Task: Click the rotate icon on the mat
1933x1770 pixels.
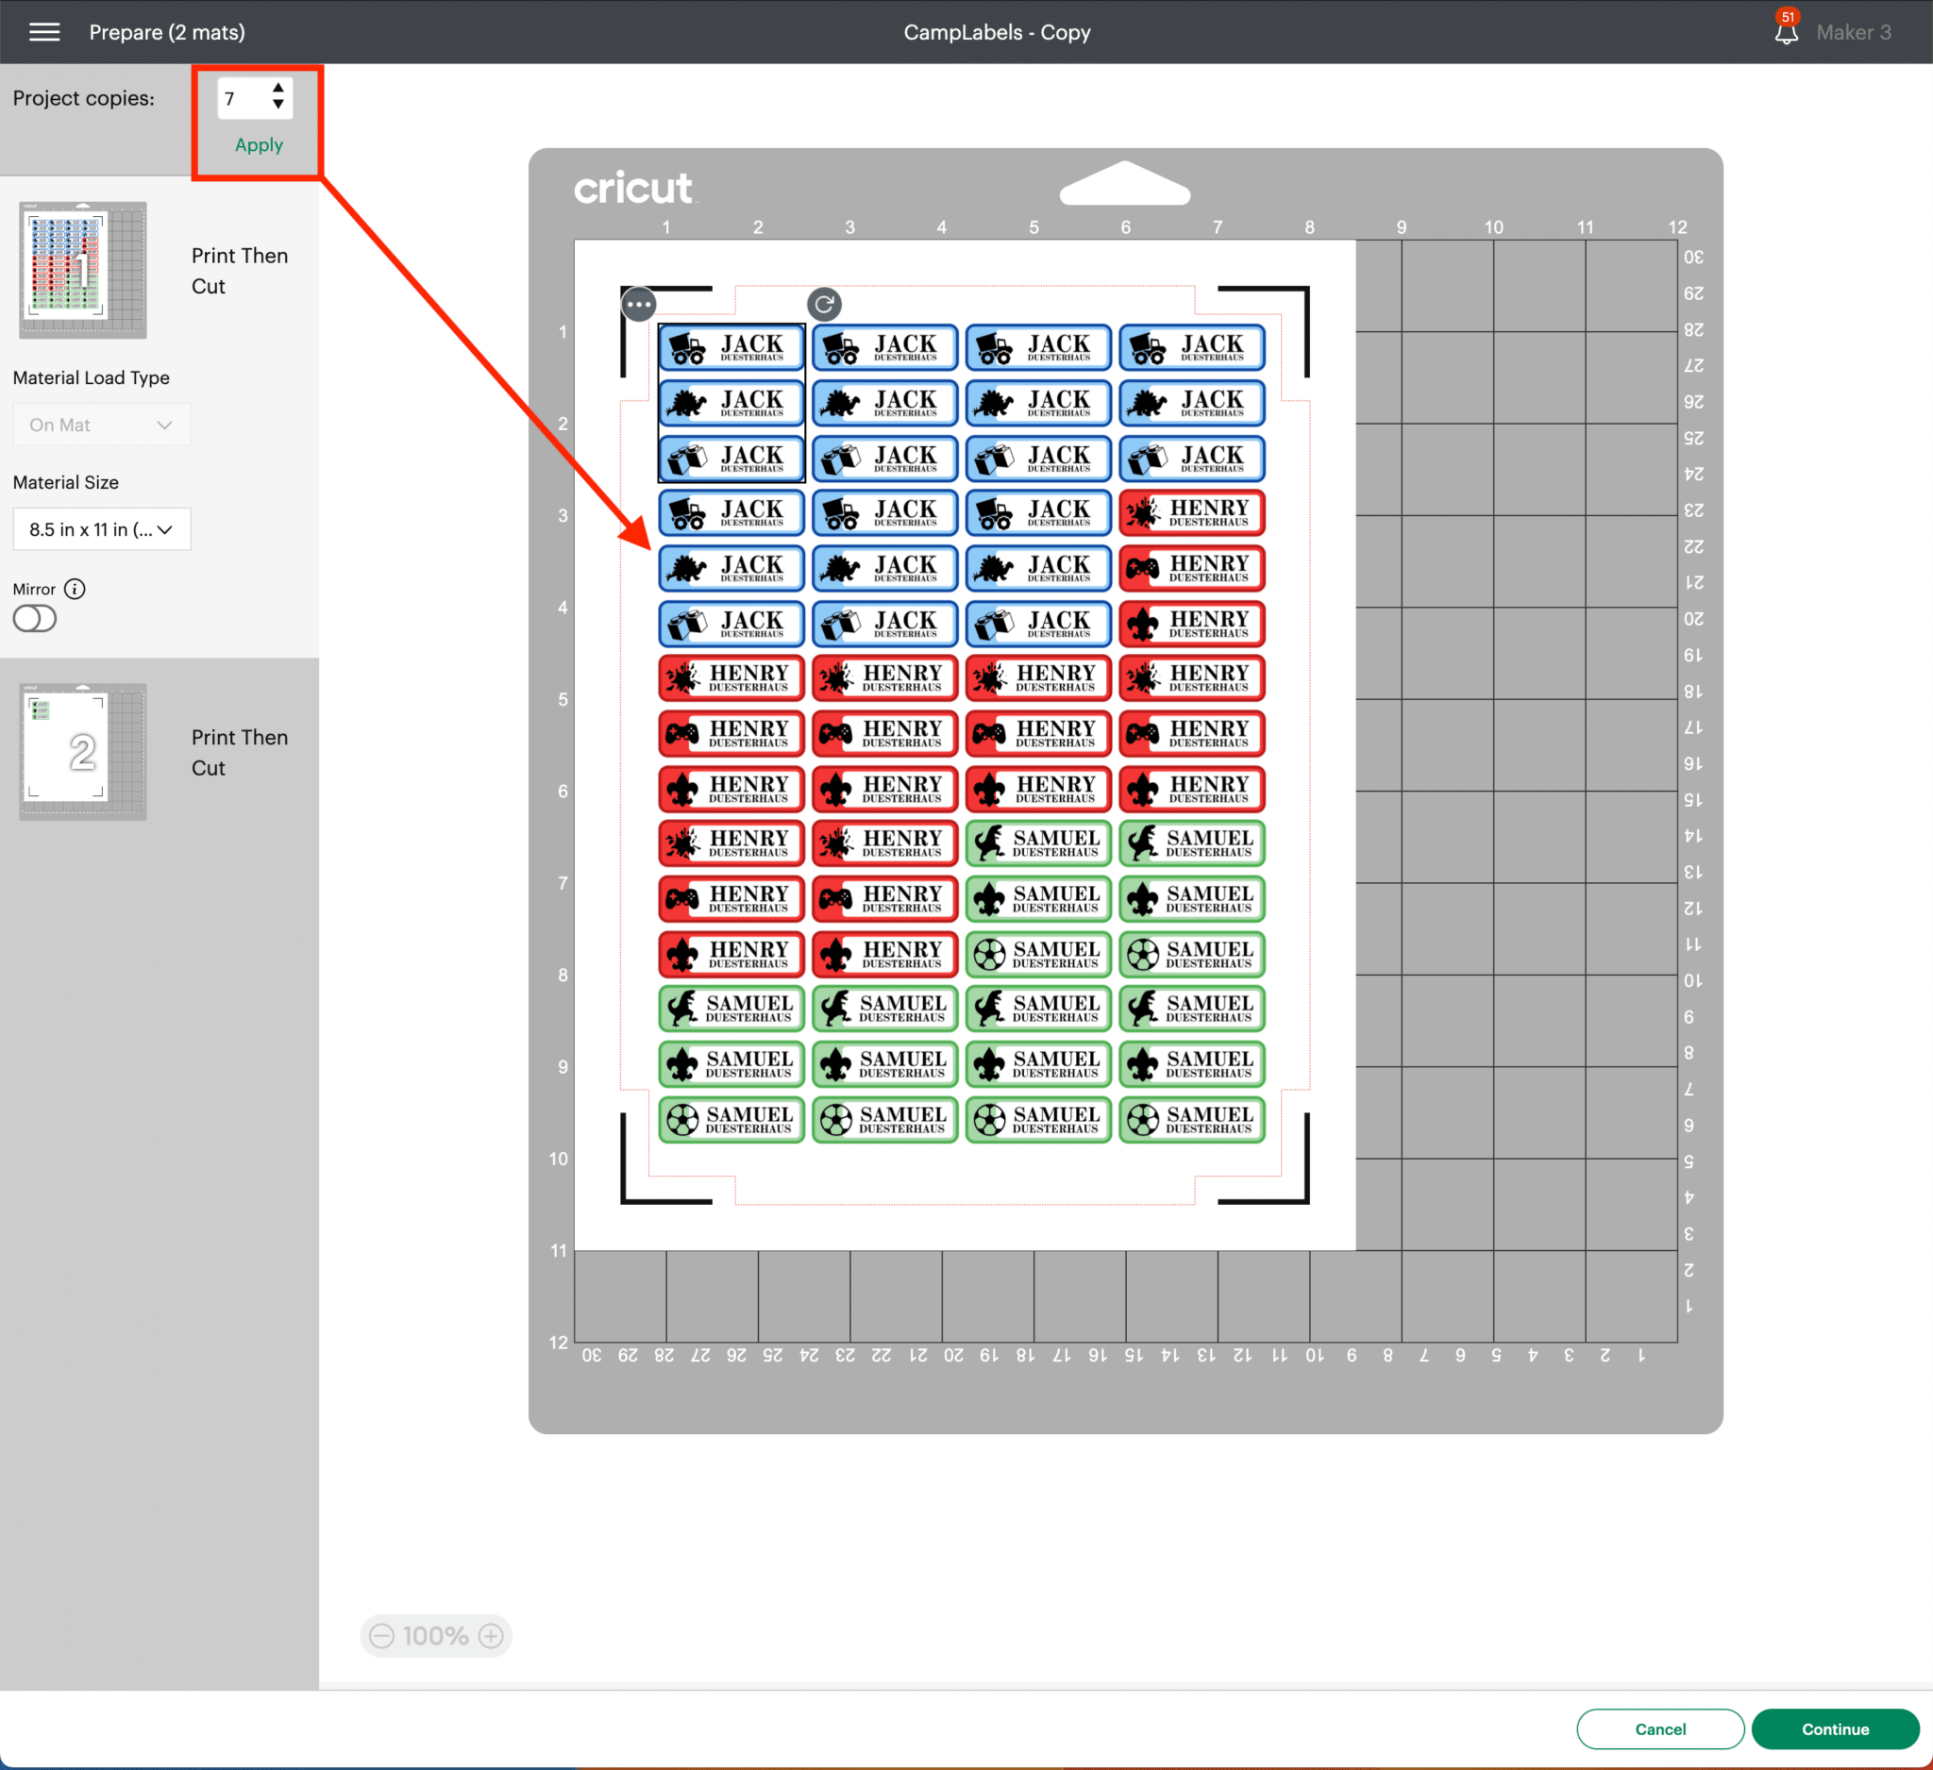Action: 824,305
